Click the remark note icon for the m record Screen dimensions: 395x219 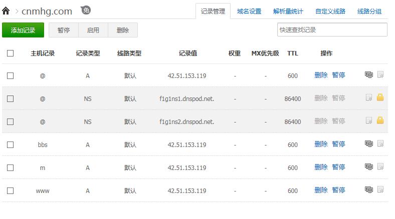380,167
